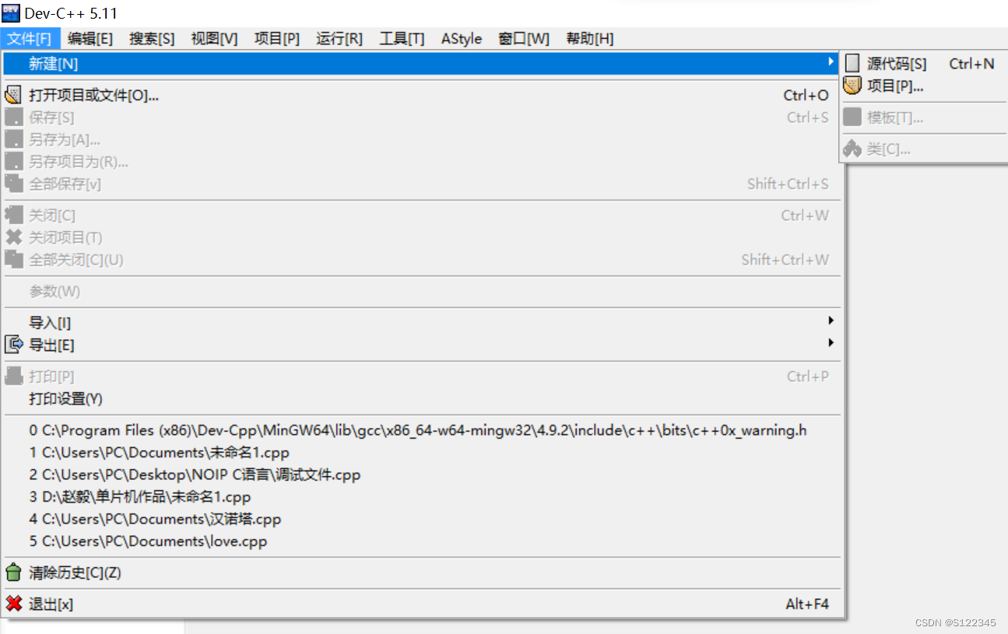Click the icon beside 另存项目为(R)
This screenshot has height=634, width=1008.
coord(13,162)
